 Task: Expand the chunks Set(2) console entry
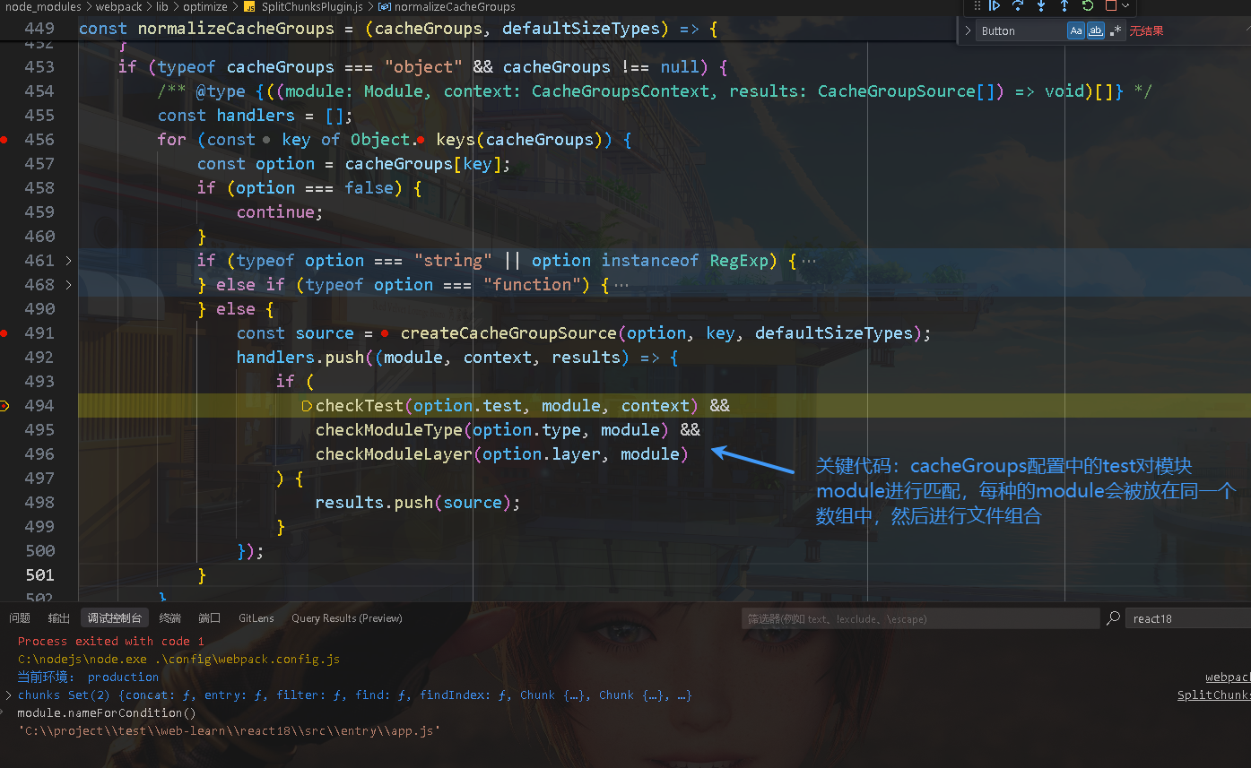pos(8,695)
